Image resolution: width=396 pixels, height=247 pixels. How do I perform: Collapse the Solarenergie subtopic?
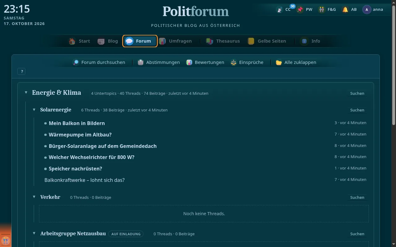34,110
